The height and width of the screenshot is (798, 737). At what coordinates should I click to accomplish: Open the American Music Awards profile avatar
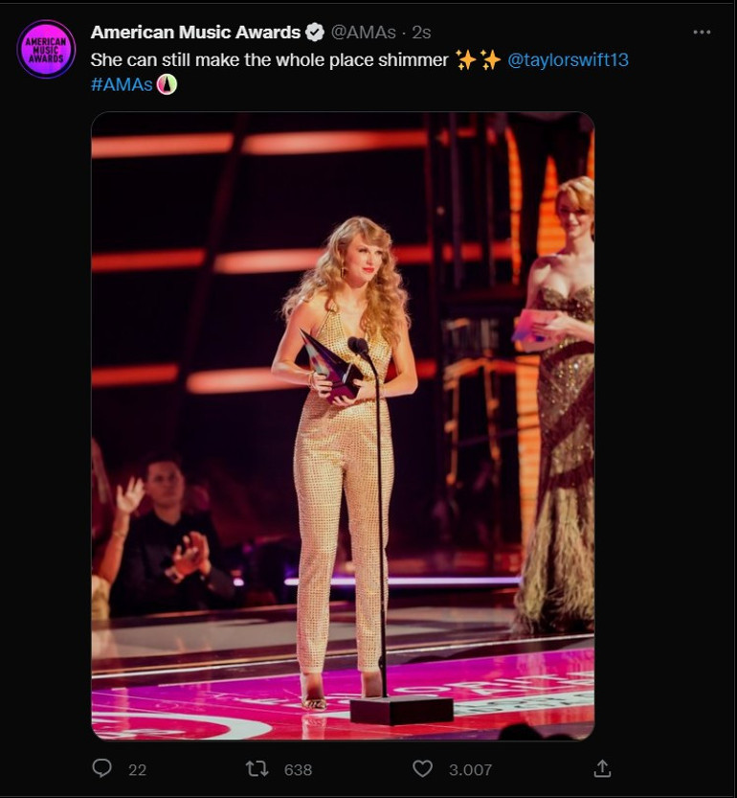click(44, 42)
